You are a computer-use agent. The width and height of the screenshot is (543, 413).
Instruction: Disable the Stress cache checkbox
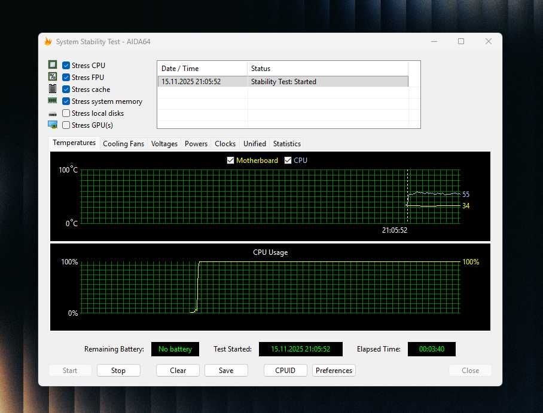pyautogui.click(x=66, y=89)
